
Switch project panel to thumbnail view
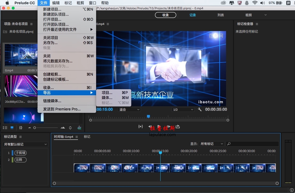12,128
